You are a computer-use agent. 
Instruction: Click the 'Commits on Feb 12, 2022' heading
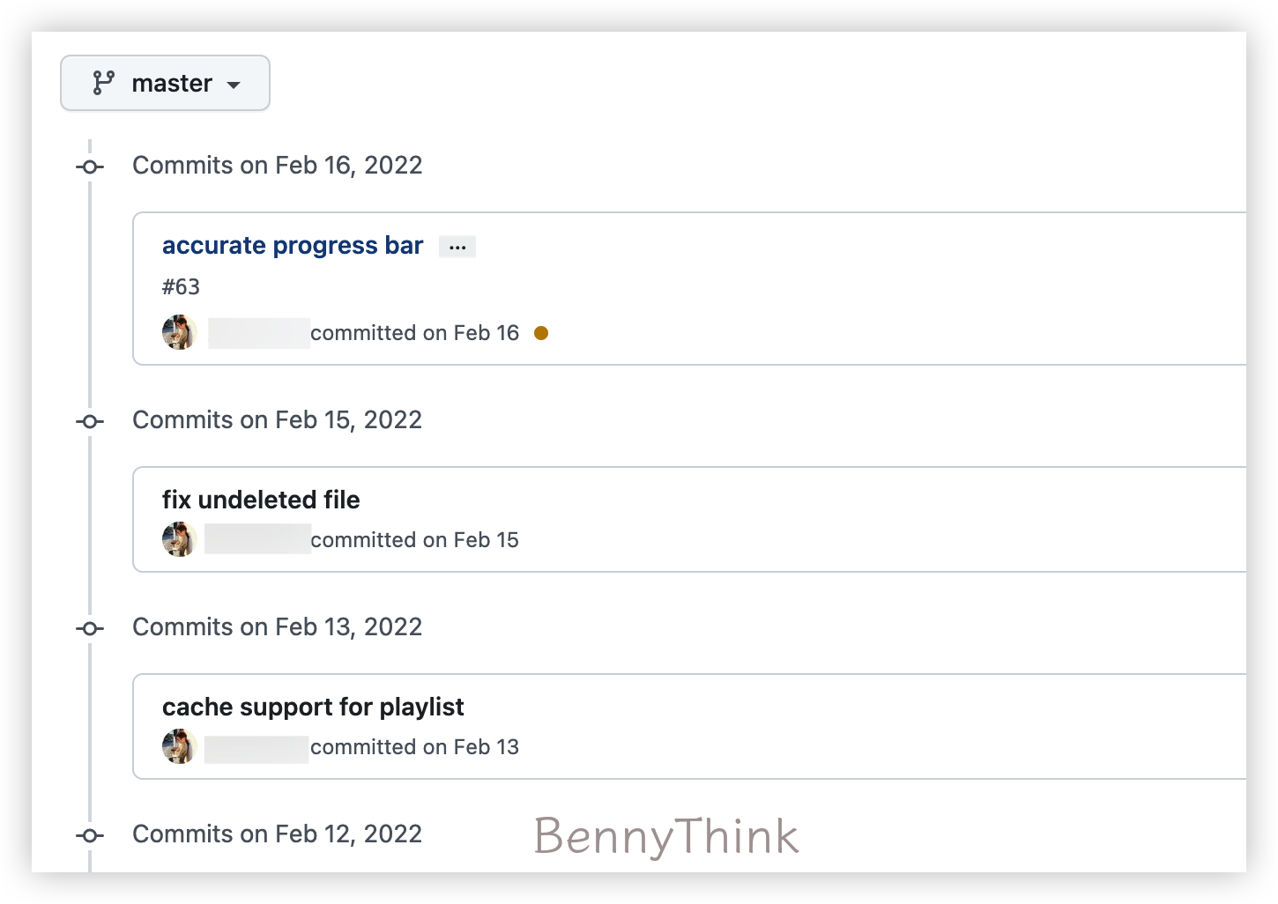[x=277, y=834]
